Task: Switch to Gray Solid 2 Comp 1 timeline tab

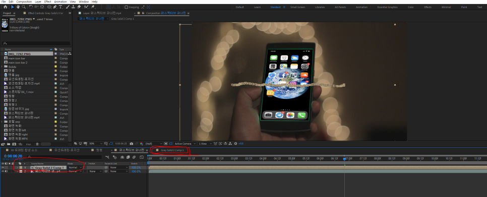Action: [x=172, y=150]
